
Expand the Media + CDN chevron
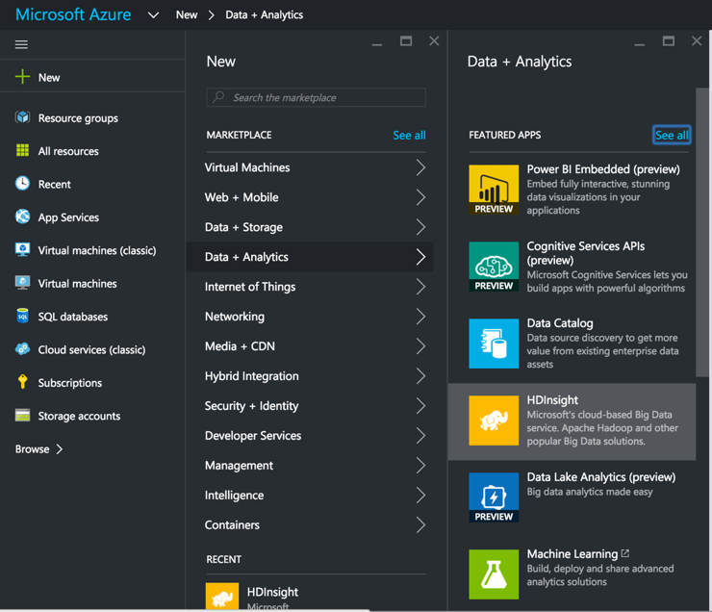point(420,346)
